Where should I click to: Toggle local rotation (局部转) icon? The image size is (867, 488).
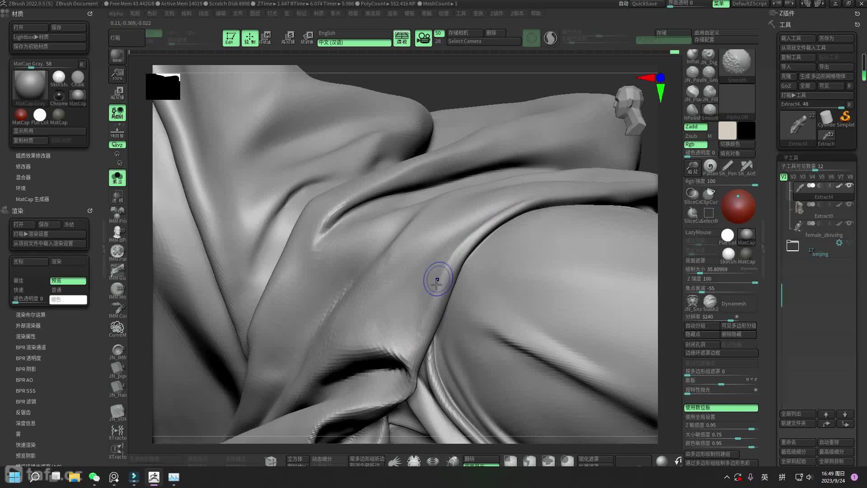click(117, 113)
